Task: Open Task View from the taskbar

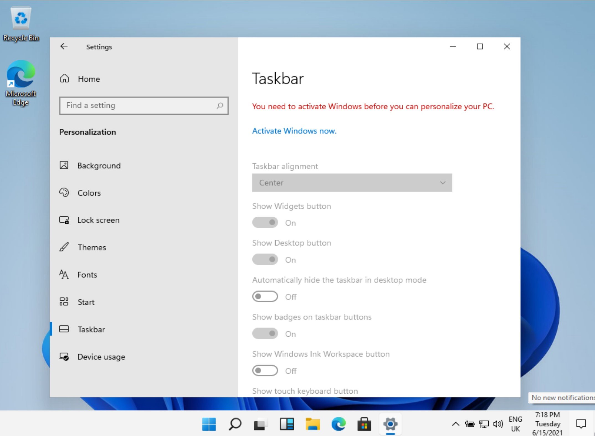Action: (x=260, y=424)
